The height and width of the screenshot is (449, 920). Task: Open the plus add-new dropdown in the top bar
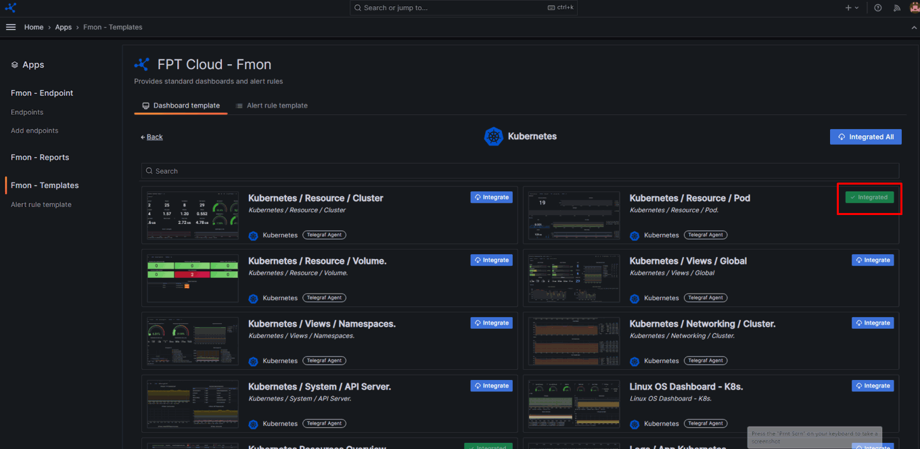point(852,8)
